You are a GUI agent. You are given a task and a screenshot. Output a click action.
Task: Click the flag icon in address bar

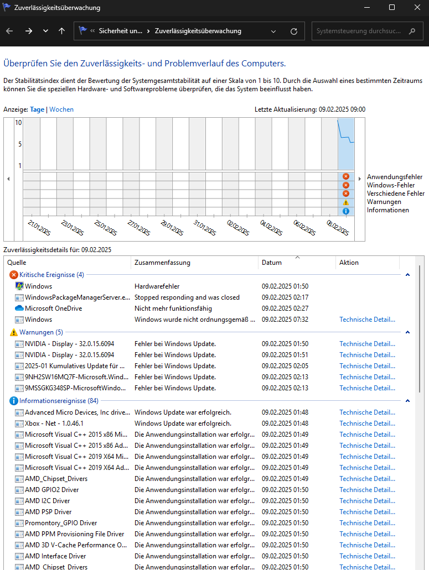[x=83, y=30]
